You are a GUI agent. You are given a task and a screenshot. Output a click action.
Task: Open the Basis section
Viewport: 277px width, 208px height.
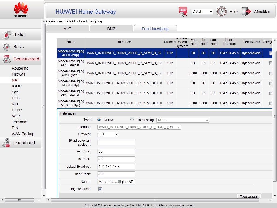[x=21, y=47]
